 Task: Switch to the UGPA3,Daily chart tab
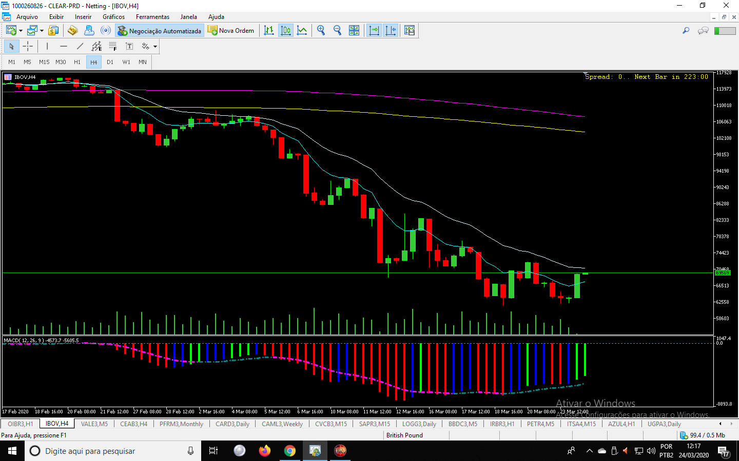coord(664,424)
